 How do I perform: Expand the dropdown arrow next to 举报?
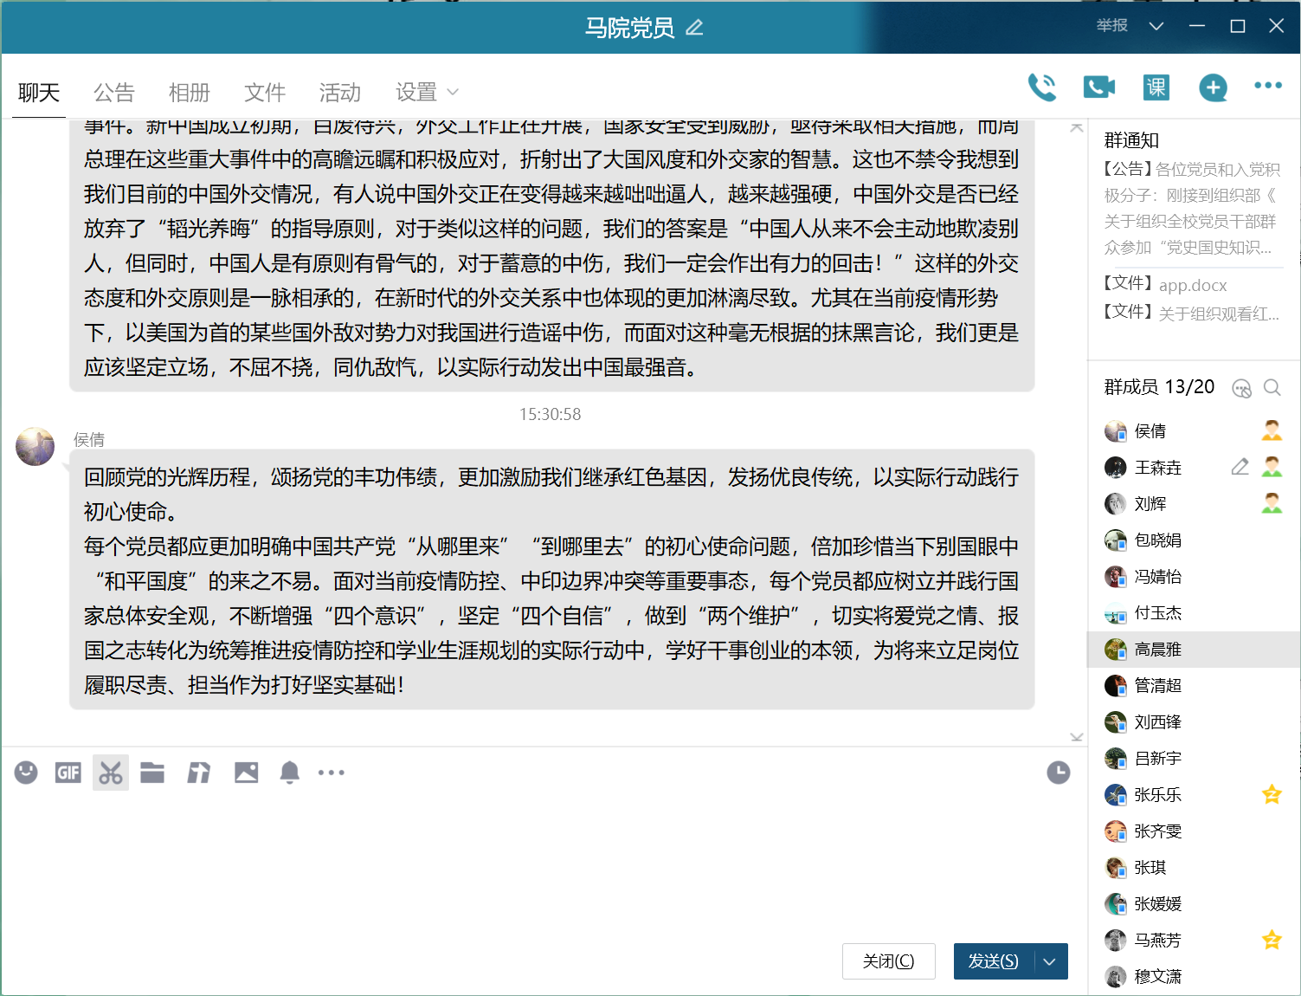click(x=1156, y=26)
